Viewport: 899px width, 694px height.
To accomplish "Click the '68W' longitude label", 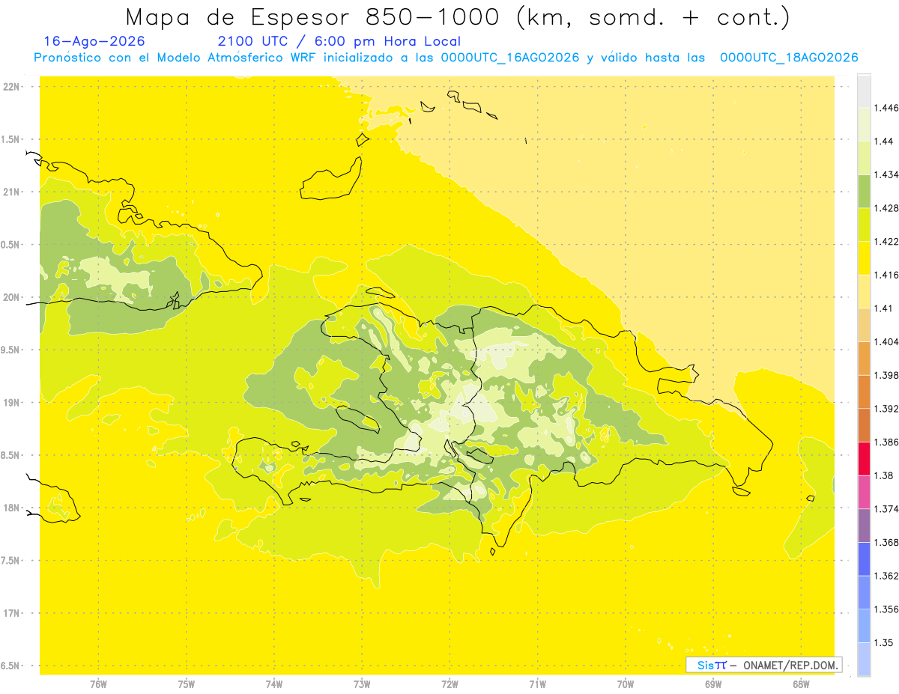I will (x=801, y=684).
